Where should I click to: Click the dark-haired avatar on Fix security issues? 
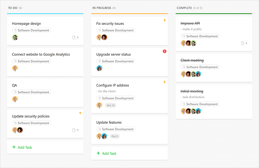(x=104, y=37)
